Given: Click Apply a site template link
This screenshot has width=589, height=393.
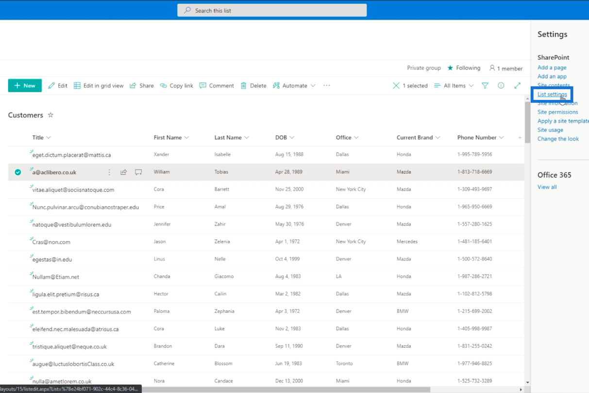Looking at the screenshot, I should click(563, 121).
